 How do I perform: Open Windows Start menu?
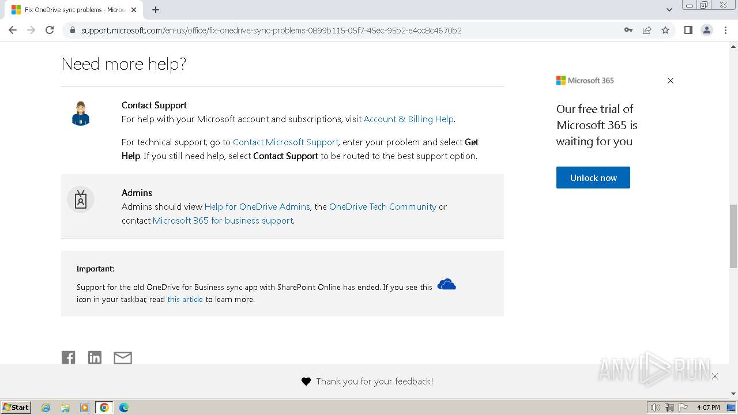coord(16,407)
